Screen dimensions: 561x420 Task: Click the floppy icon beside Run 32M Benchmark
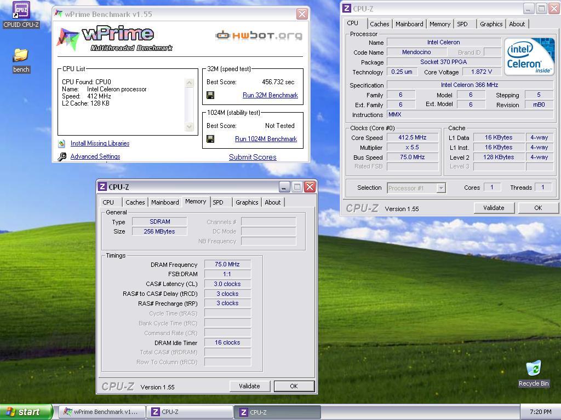(211, 95)
